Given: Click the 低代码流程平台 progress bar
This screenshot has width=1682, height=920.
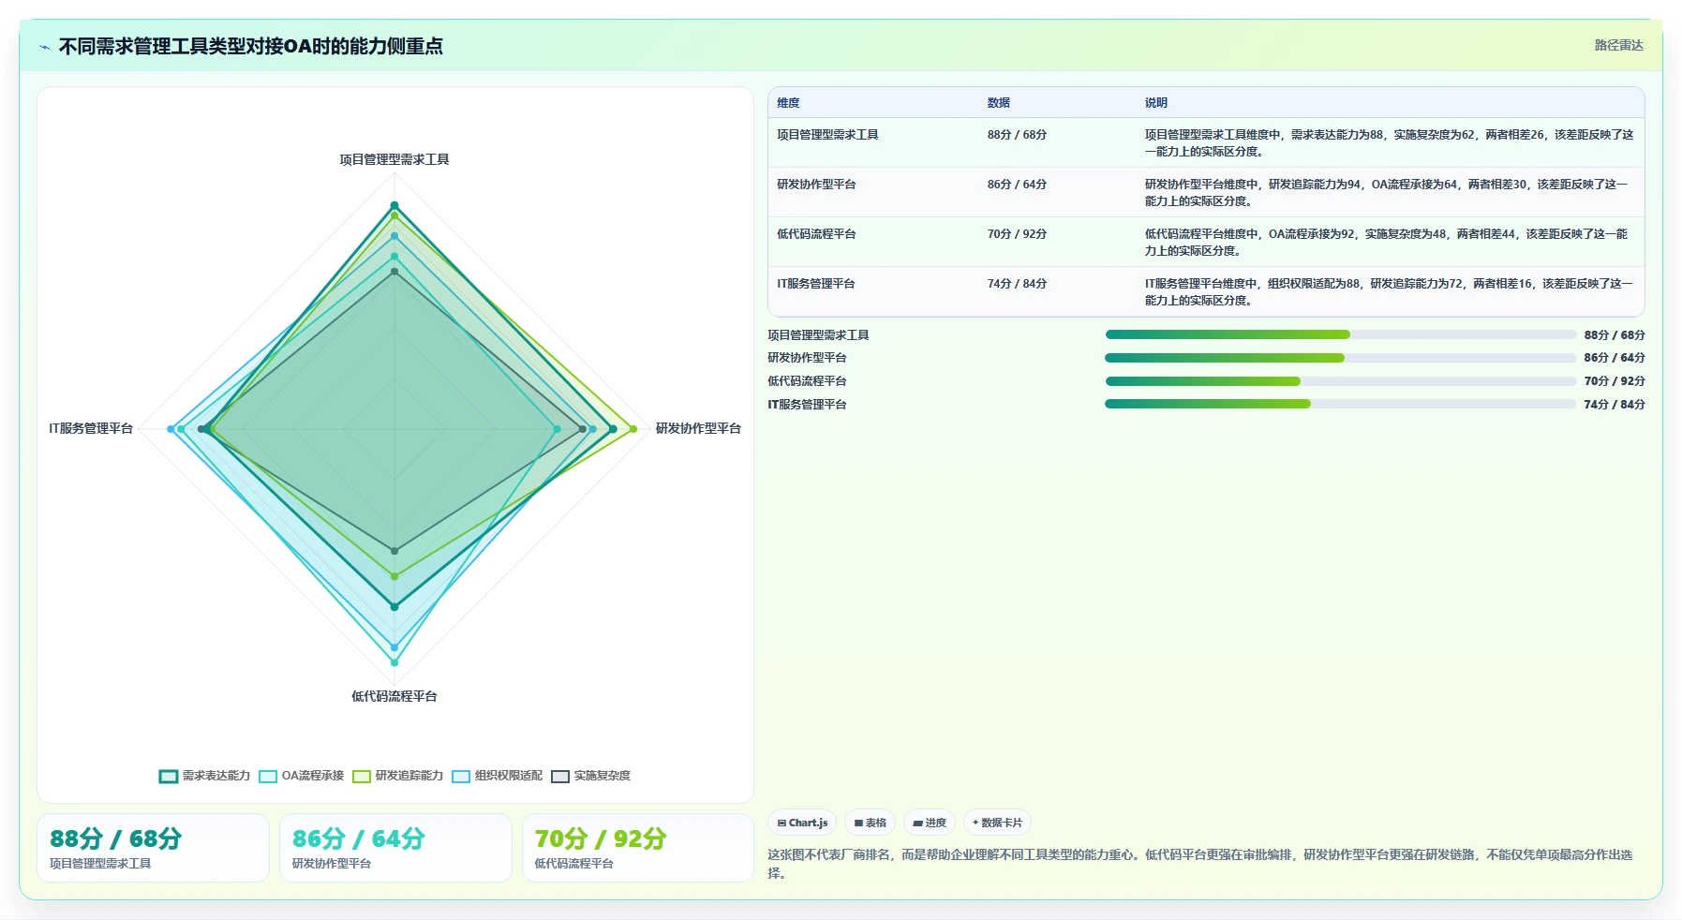Looking at the screenshot, I should tap(1340, 381).
